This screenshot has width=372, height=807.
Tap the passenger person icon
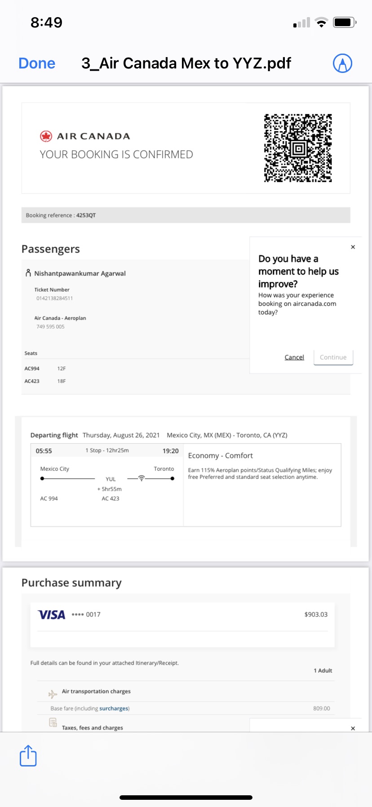click(x=28, y=273)
